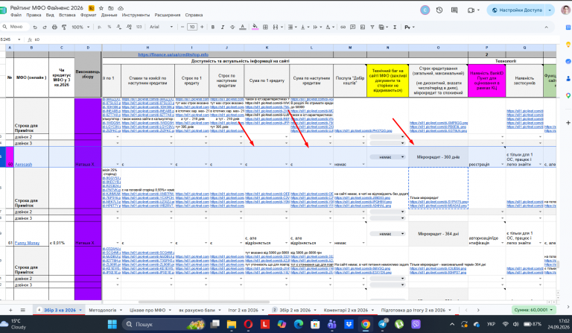Viewport: 572px width, 333px height.
Task: View cloud save status
Action: 121,8
